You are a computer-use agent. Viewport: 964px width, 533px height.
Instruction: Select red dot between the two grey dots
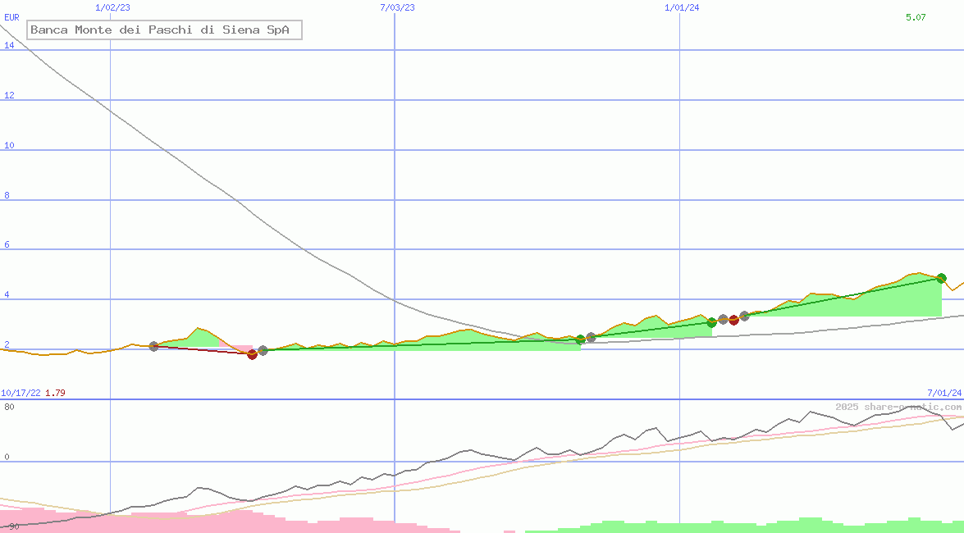[x=733, y=320]
